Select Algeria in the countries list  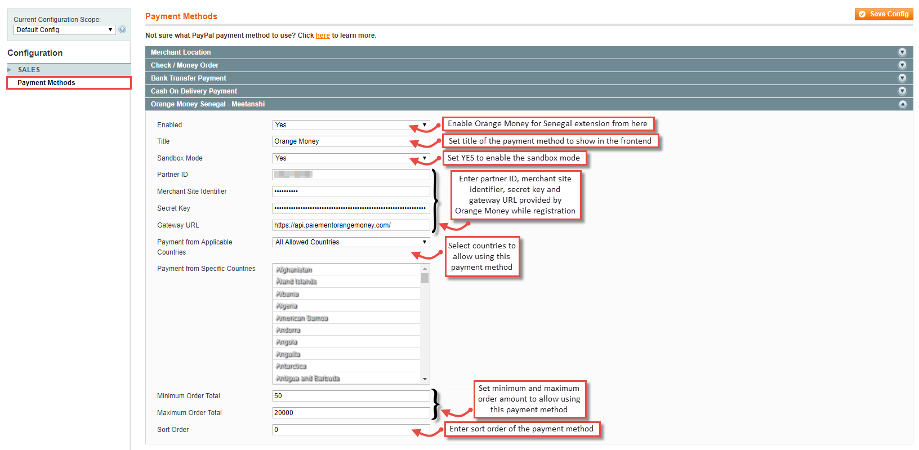tap(346, 306)
